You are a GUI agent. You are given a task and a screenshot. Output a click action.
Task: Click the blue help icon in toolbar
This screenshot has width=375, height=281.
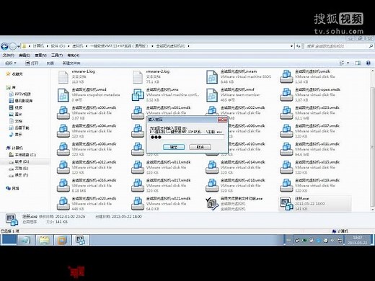point(368,63)
